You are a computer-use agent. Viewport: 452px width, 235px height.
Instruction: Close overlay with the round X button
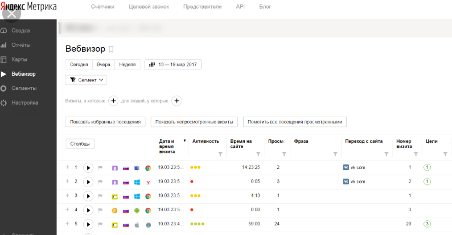click(x=11, y=13)
